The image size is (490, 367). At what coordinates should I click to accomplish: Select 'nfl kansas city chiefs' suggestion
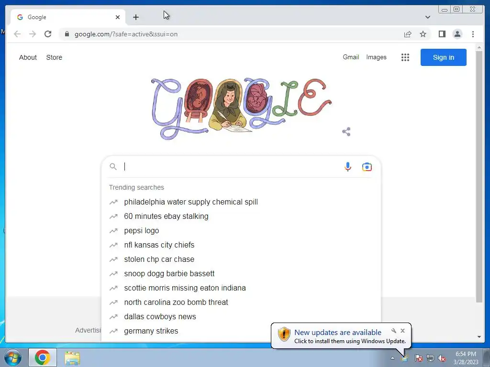click(241, 245)
